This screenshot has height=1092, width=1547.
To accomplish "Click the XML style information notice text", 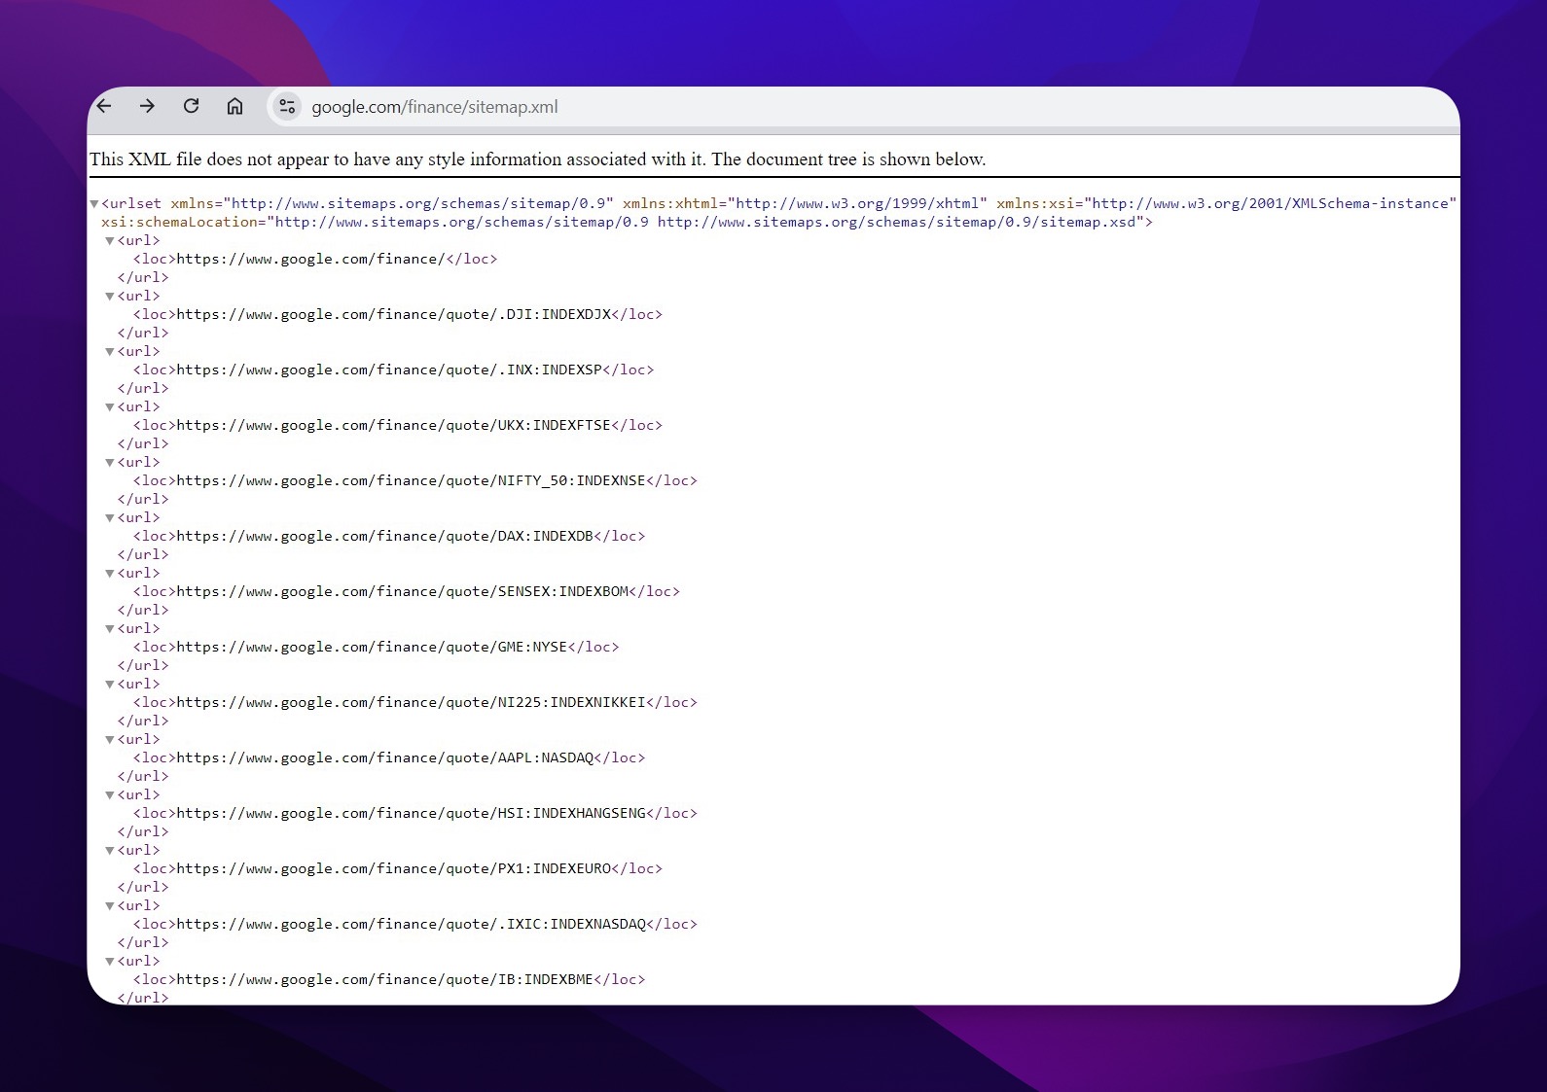I will [x=538, y=159].
